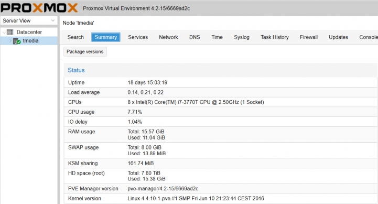Click the Node 'tmedia' title
378x204 pixels.
click(78, 23)
